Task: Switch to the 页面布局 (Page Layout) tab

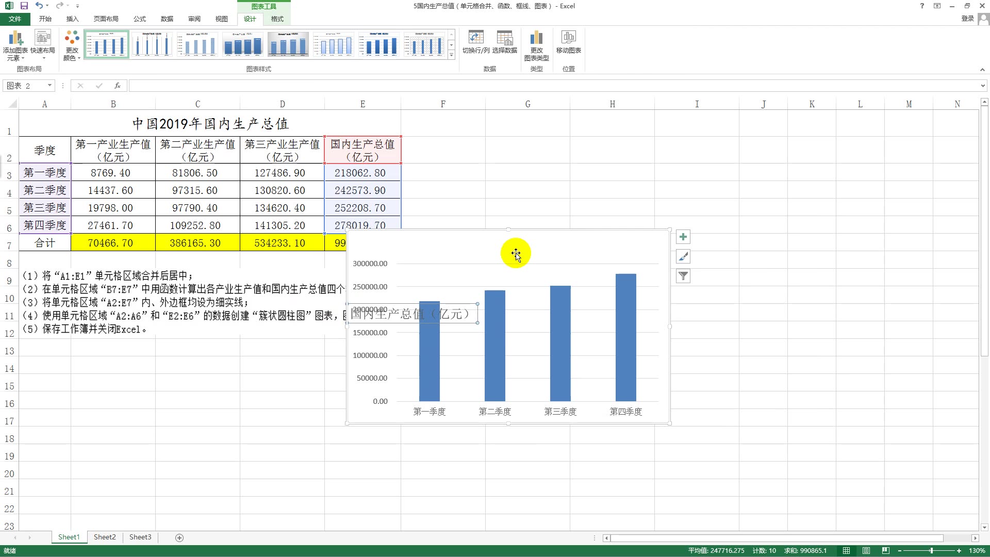Action: 106,19
